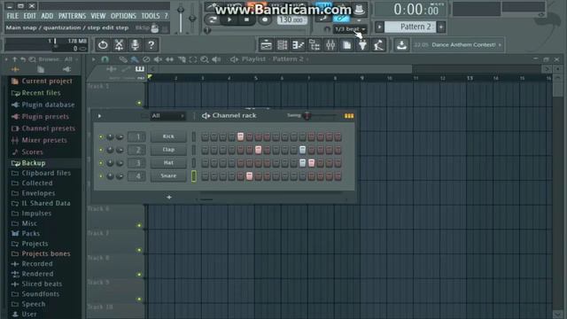Select the playlist mute tool
The height and width of the screenshot is (319, 567).
[x=158, y=59]
